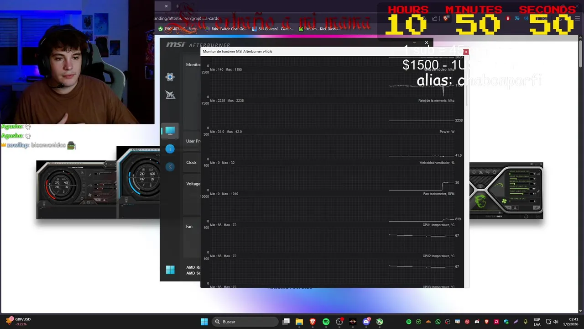Click the Power, W graph
This screenshot has width=584, height=329.
[332, 147]
